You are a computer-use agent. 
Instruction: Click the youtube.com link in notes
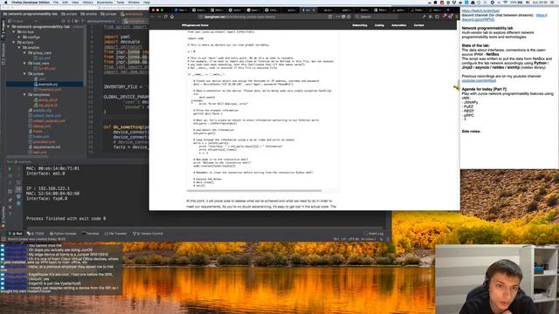click(x=479, y=80)
